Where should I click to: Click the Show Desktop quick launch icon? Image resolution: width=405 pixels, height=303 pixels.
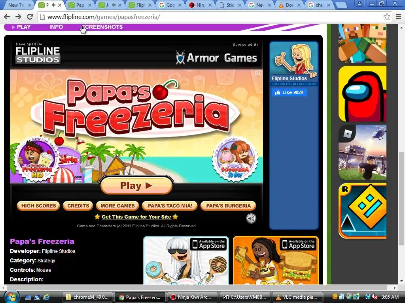click(28, 297)
